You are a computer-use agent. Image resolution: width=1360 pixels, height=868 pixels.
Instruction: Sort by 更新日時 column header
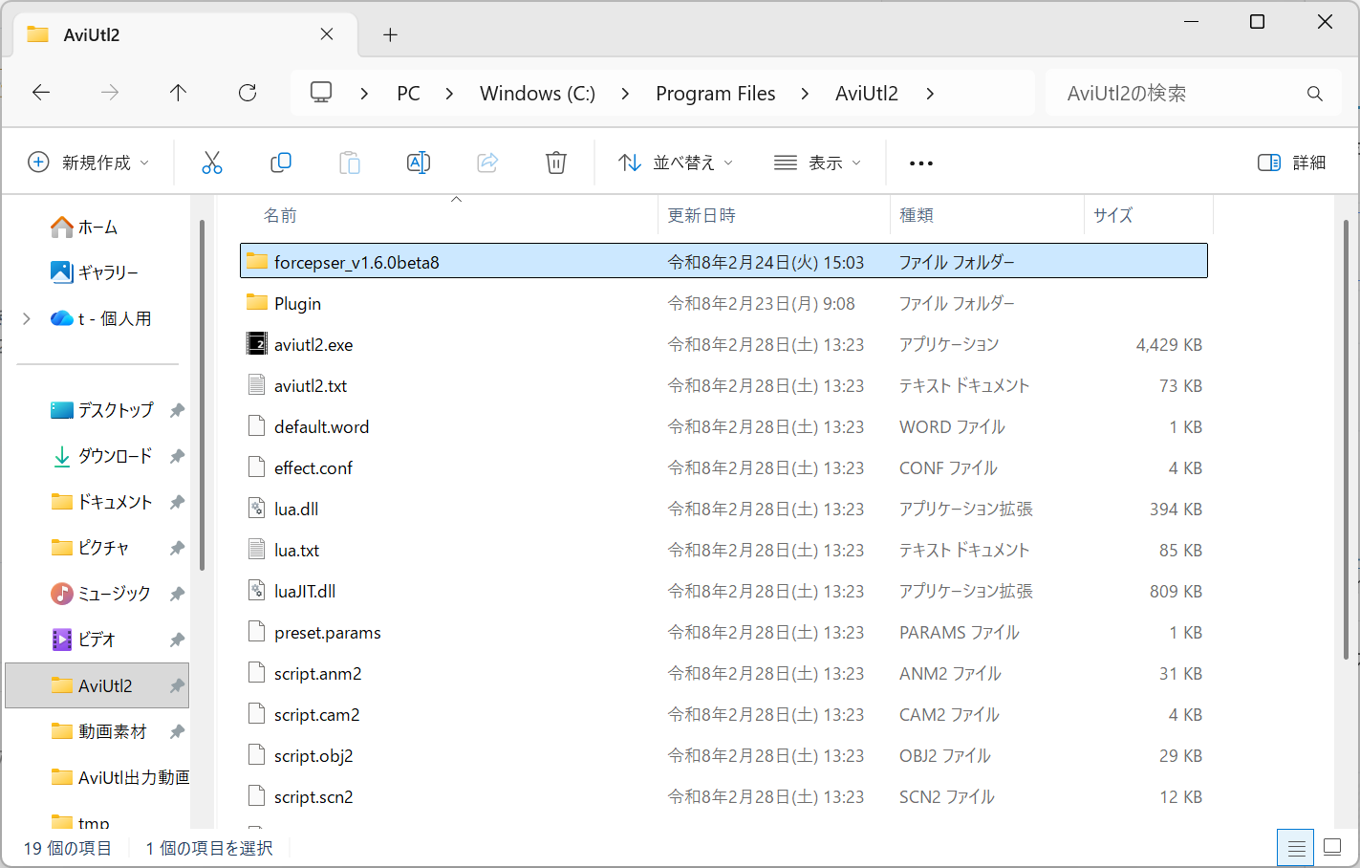[x=702, y=215]
